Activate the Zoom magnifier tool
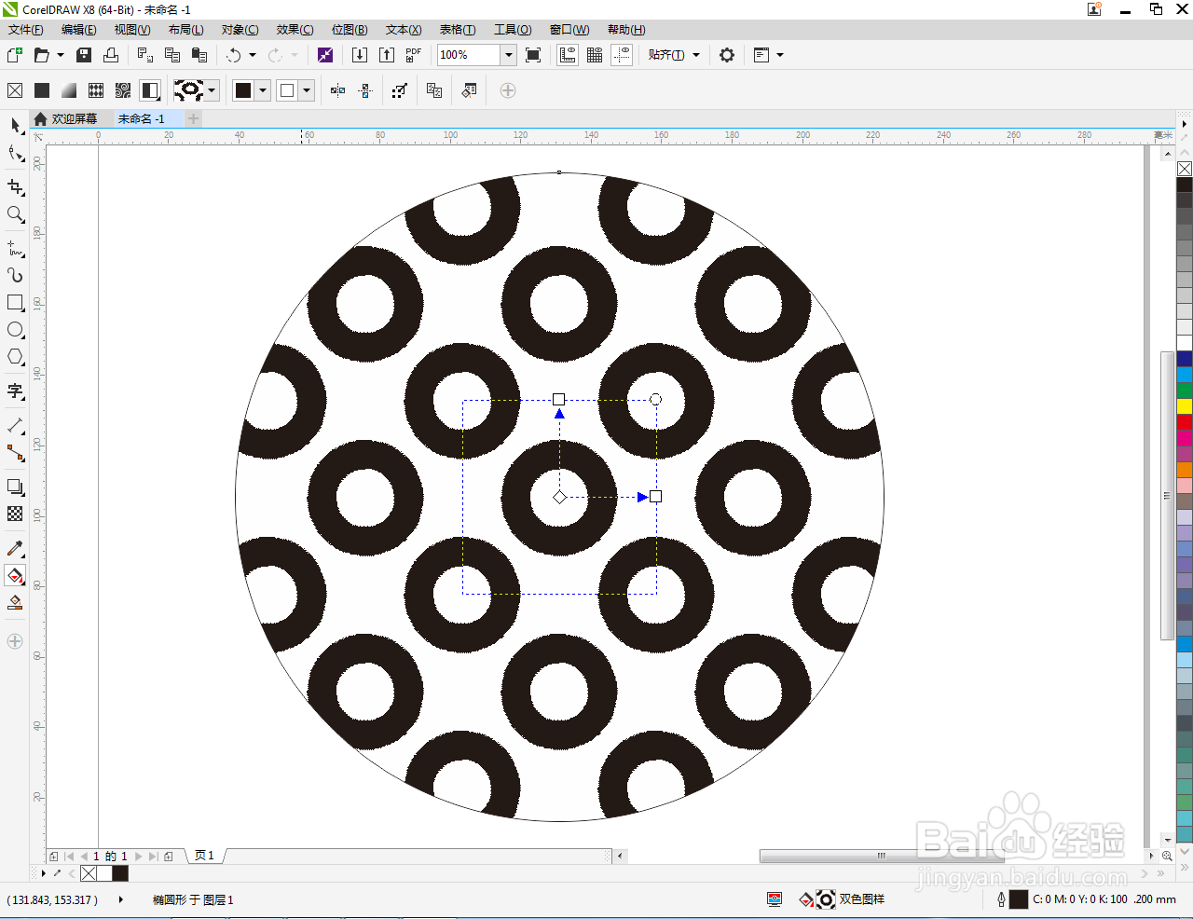 click(x=15, y=214)
